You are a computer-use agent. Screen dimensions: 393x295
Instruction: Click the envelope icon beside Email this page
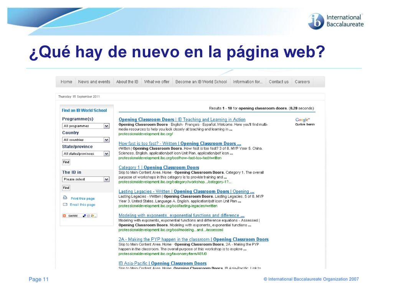coord(65,204)
